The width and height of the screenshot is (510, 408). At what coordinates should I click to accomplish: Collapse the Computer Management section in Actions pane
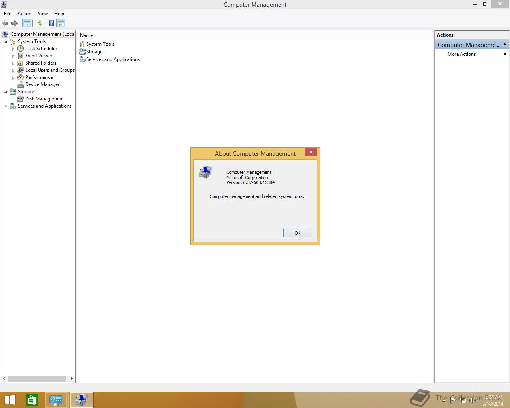tap(504, 45)
